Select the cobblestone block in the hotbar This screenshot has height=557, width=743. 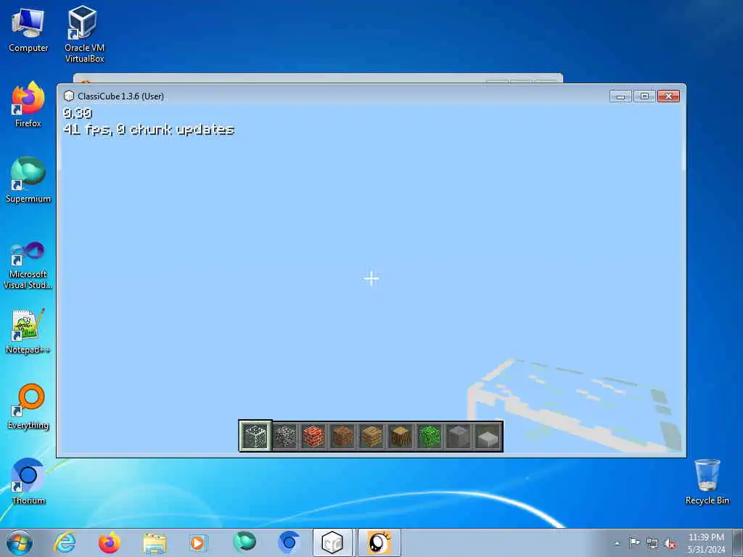click(x=284, y=436)
